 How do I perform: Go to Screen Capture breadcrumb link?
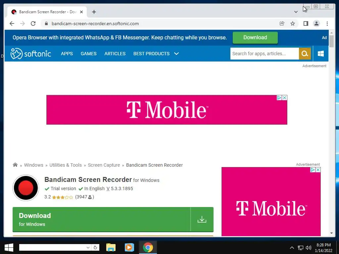pyautogui.click(x=104, y=165)
